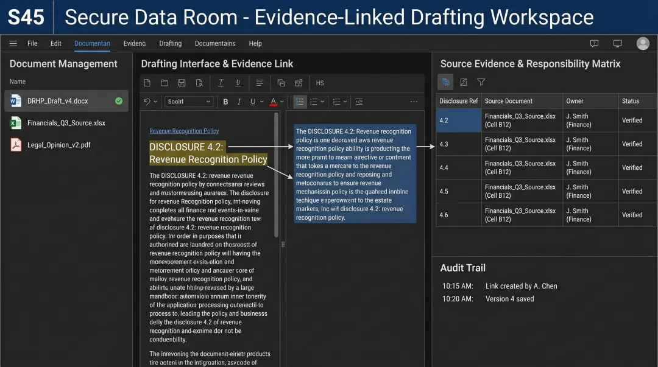The image size is (658, 367).
Task: Expand the underline style dropdown arrow
Action: (x=262, y=102)
